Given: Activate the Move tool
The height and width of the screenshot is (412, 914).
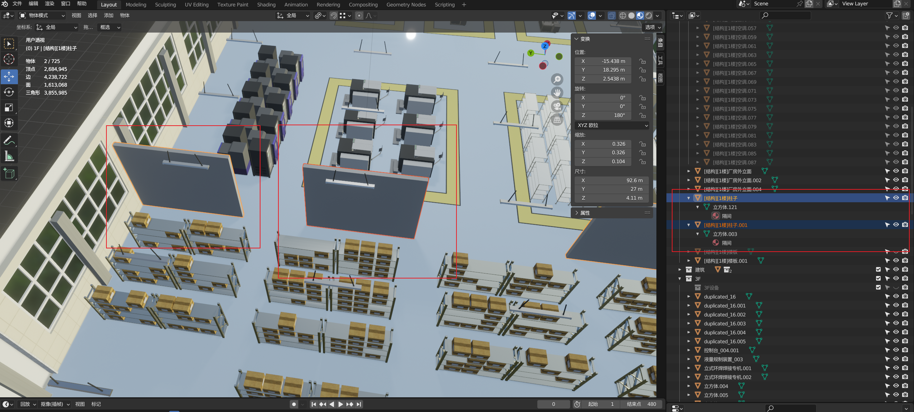Looking at the screenshot, I should click(9, 76).
